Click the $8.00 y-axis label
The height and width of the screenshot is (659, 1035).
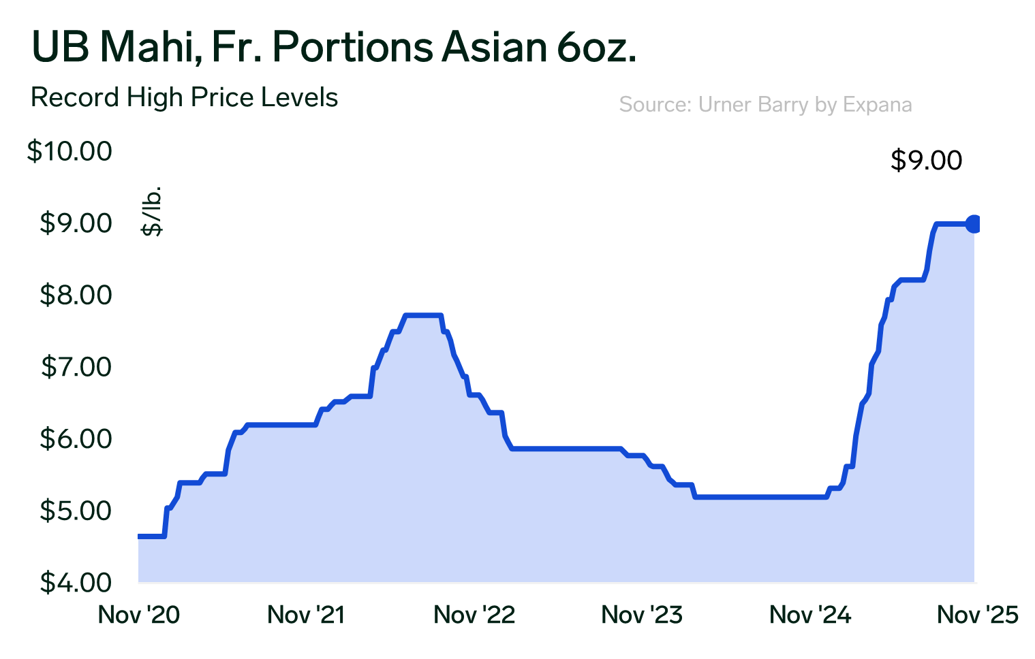point(76,295)
